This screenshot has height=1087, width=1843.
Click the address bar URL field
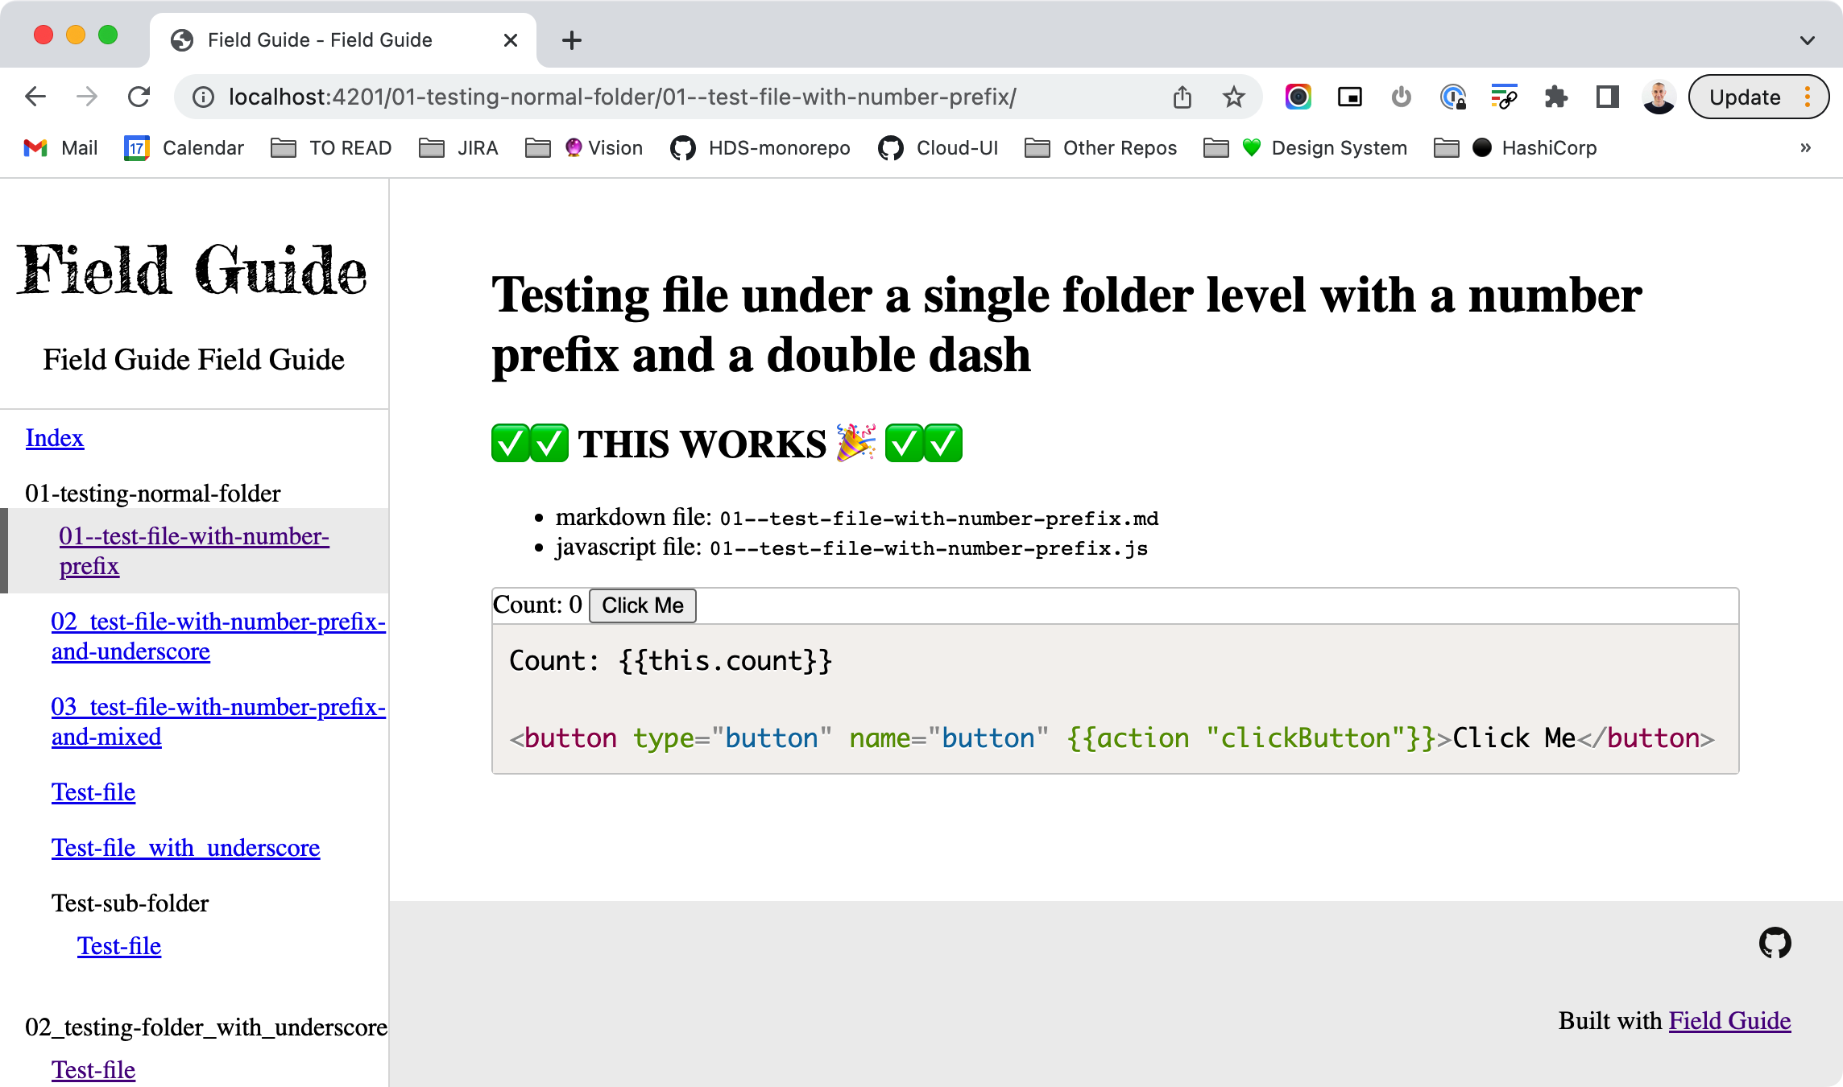[622, 97]
